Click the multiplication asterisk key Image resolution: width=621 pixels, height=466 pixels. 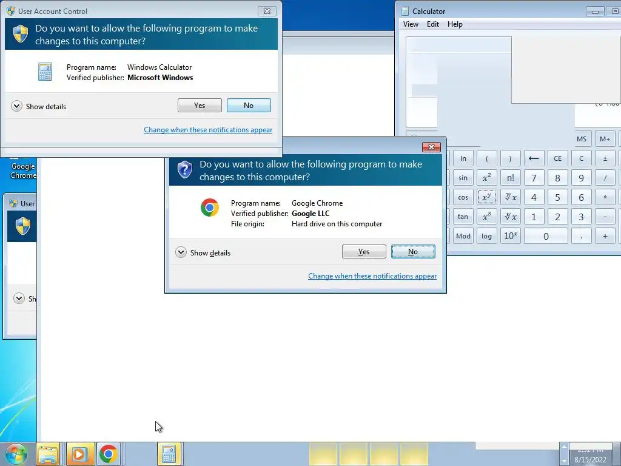[x=605, y=197]
